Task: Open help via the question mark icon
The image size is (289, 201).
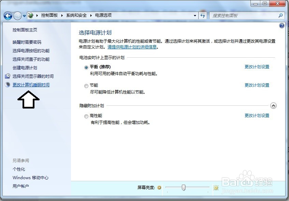Action: (x=281, y=25)
